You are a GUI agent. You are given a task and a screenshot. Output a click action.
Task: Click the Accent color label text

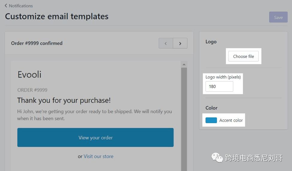pyautogui.click(x=231, y=120)
